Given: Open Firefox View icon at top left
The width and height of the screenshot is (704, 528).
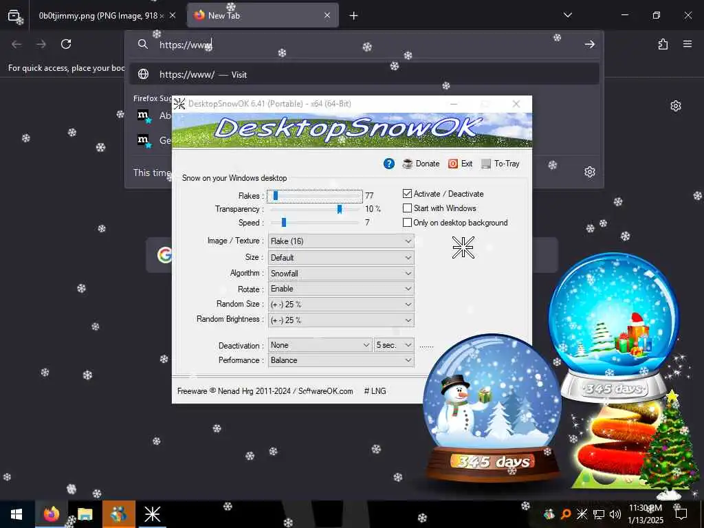Looking at the screenshot, I should pos(14,16).
